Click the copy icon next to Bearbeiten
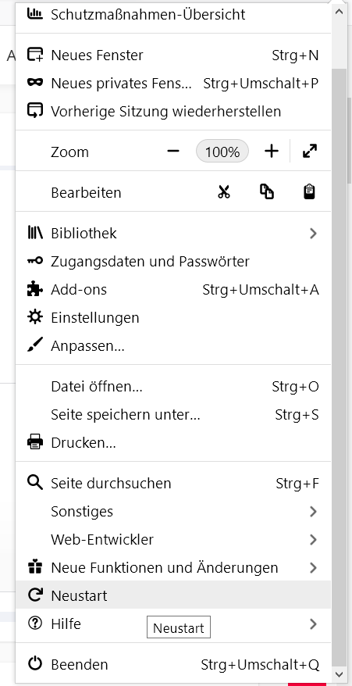 tap(267, 192)
